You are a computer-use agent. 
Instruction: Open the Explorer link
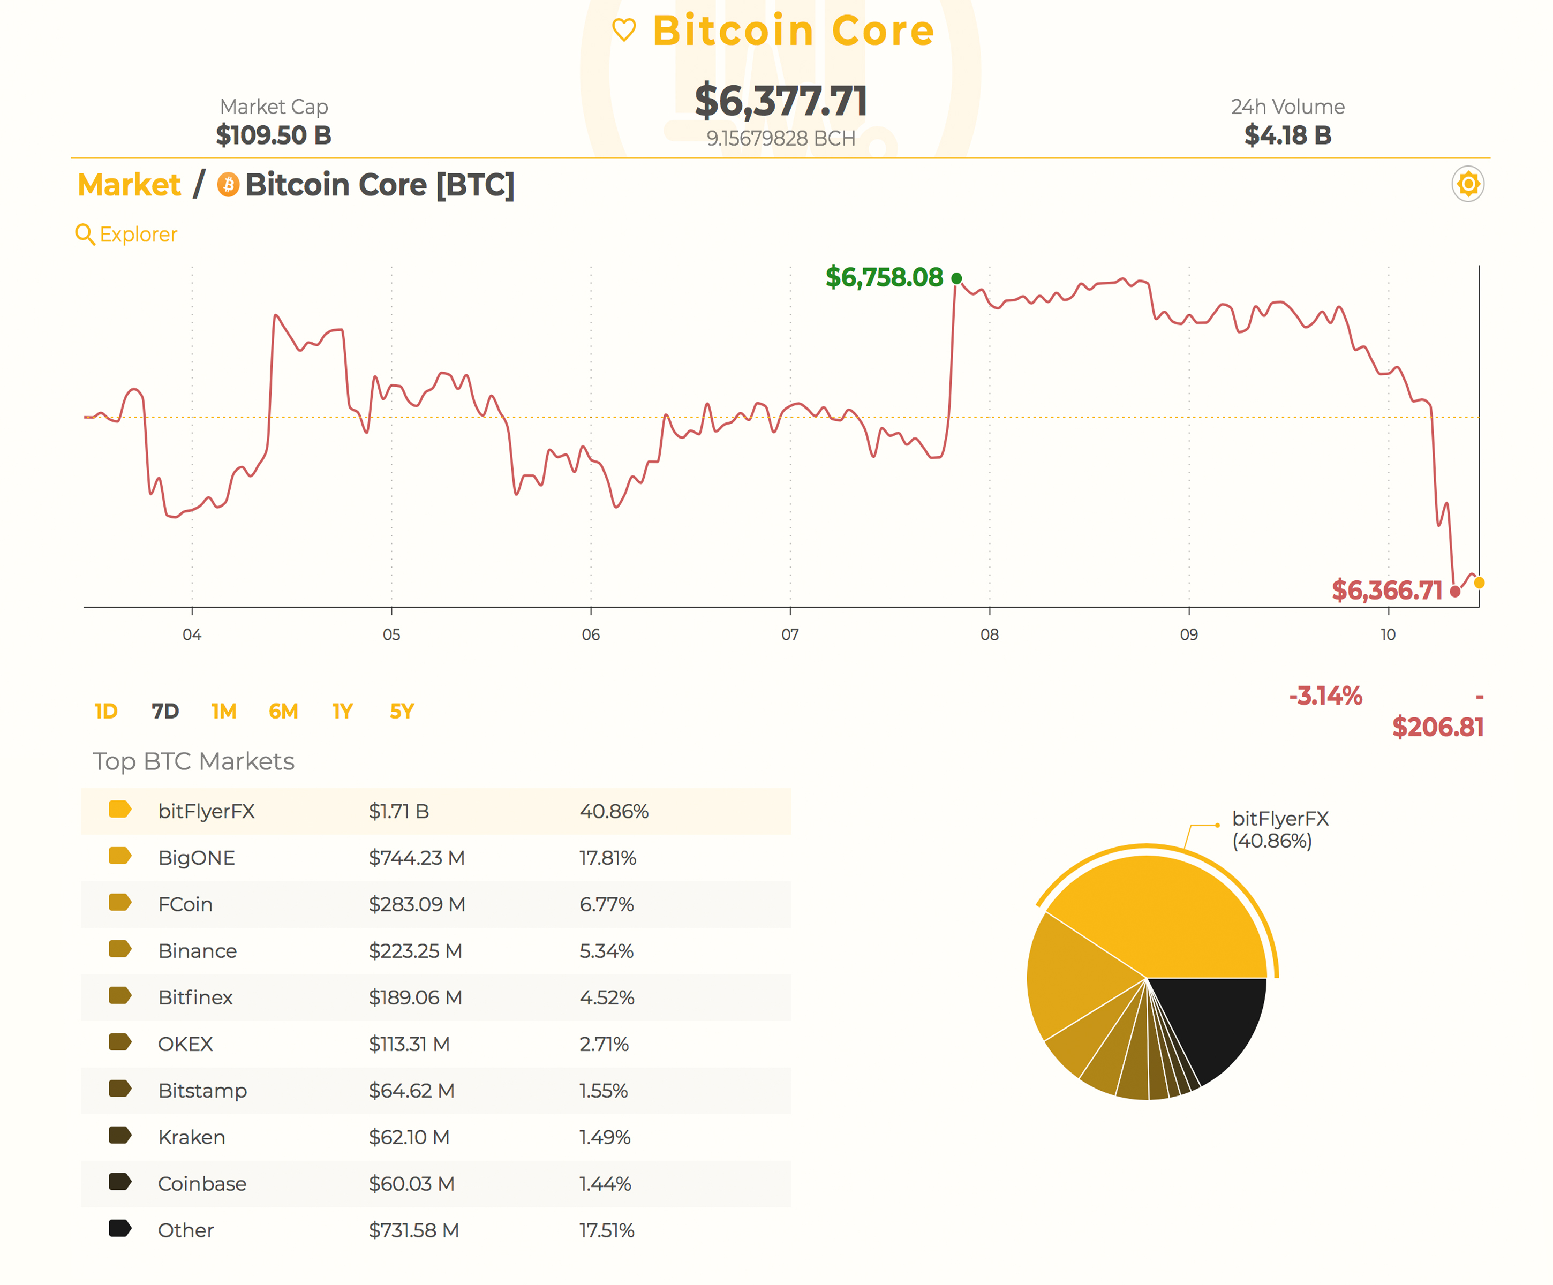(138, 235)
